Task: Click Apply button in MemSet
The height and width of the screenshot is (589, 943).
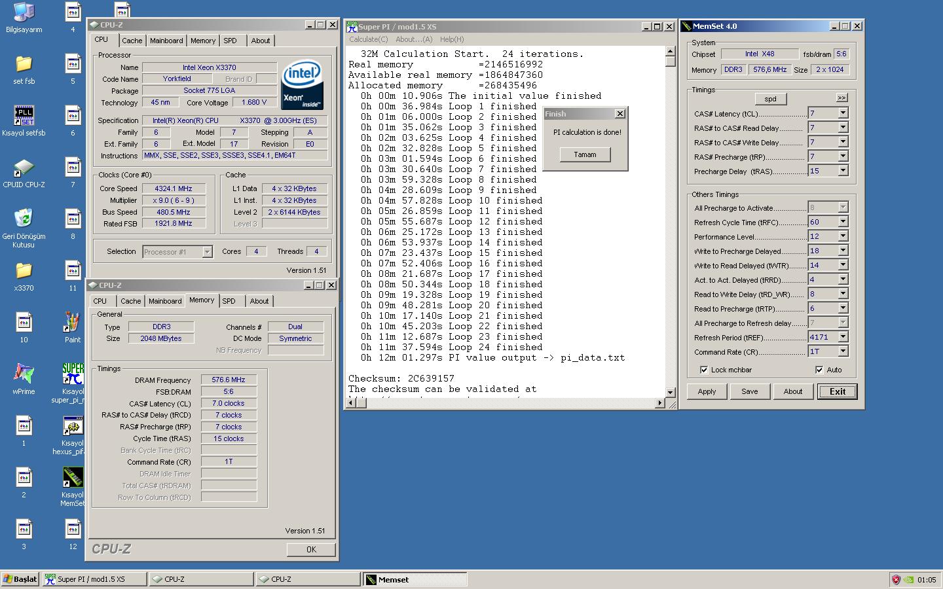Action: coord(707,391)
